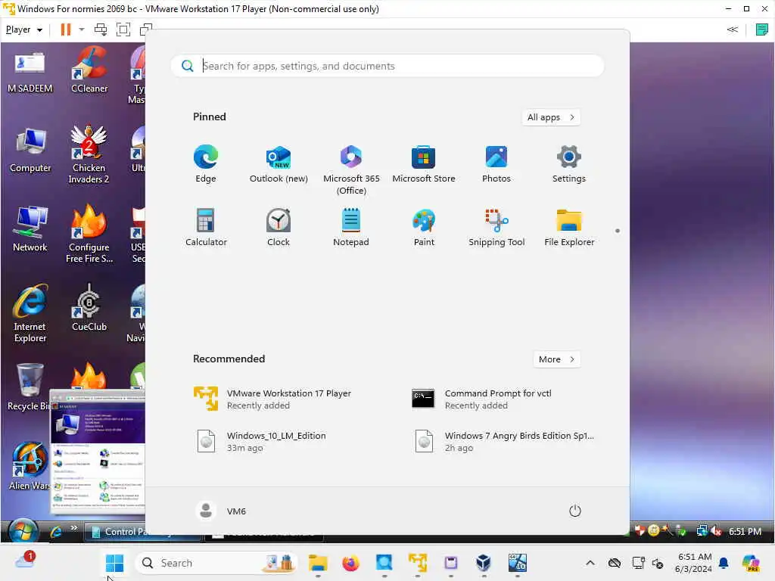This screenshot has width=775, height=581.
Task: Enter VMware full screen mode
Action: (123, 30)
